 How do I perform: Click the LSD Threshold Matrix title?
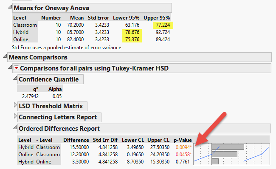tap(51, 106)
